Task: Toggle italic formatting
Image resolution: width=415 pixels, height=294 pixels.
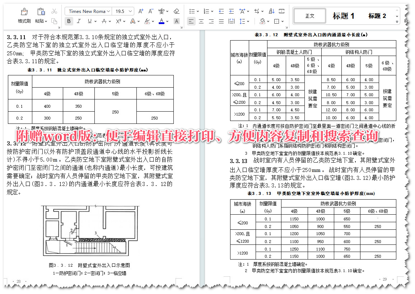Action: tap(79, 21)
